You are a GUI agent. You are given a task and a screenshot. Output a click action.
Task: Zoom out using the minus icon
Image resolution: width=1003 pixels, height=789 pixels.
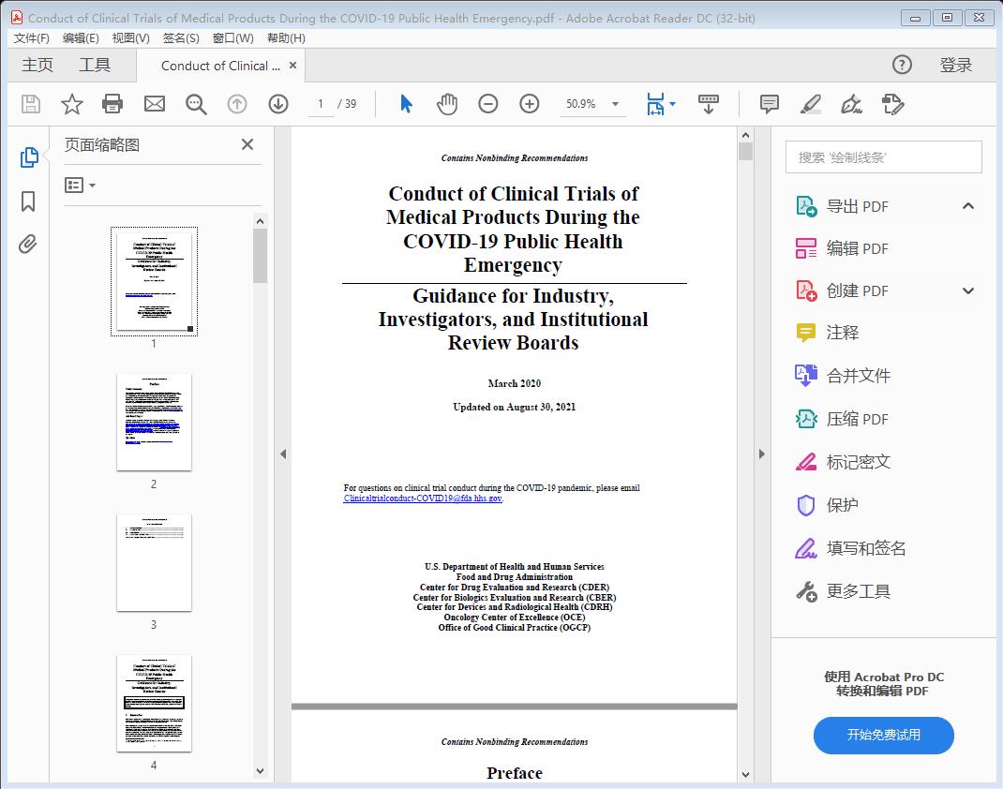pyautogui.click(x=487, y=104)
